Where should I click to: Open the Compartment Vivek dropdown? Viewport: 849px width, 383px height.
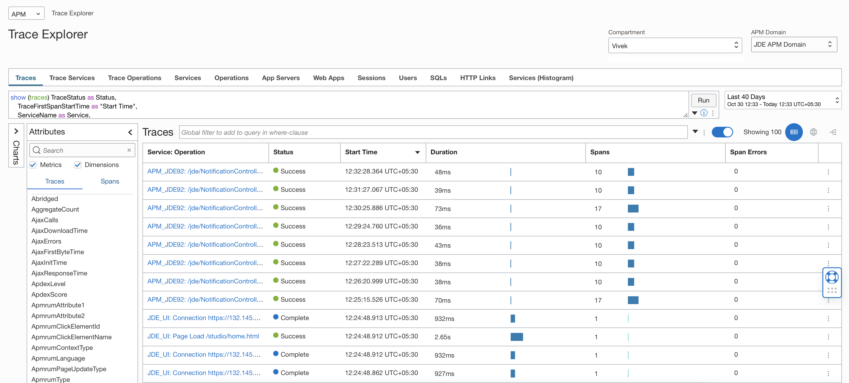tap(674, 46)
